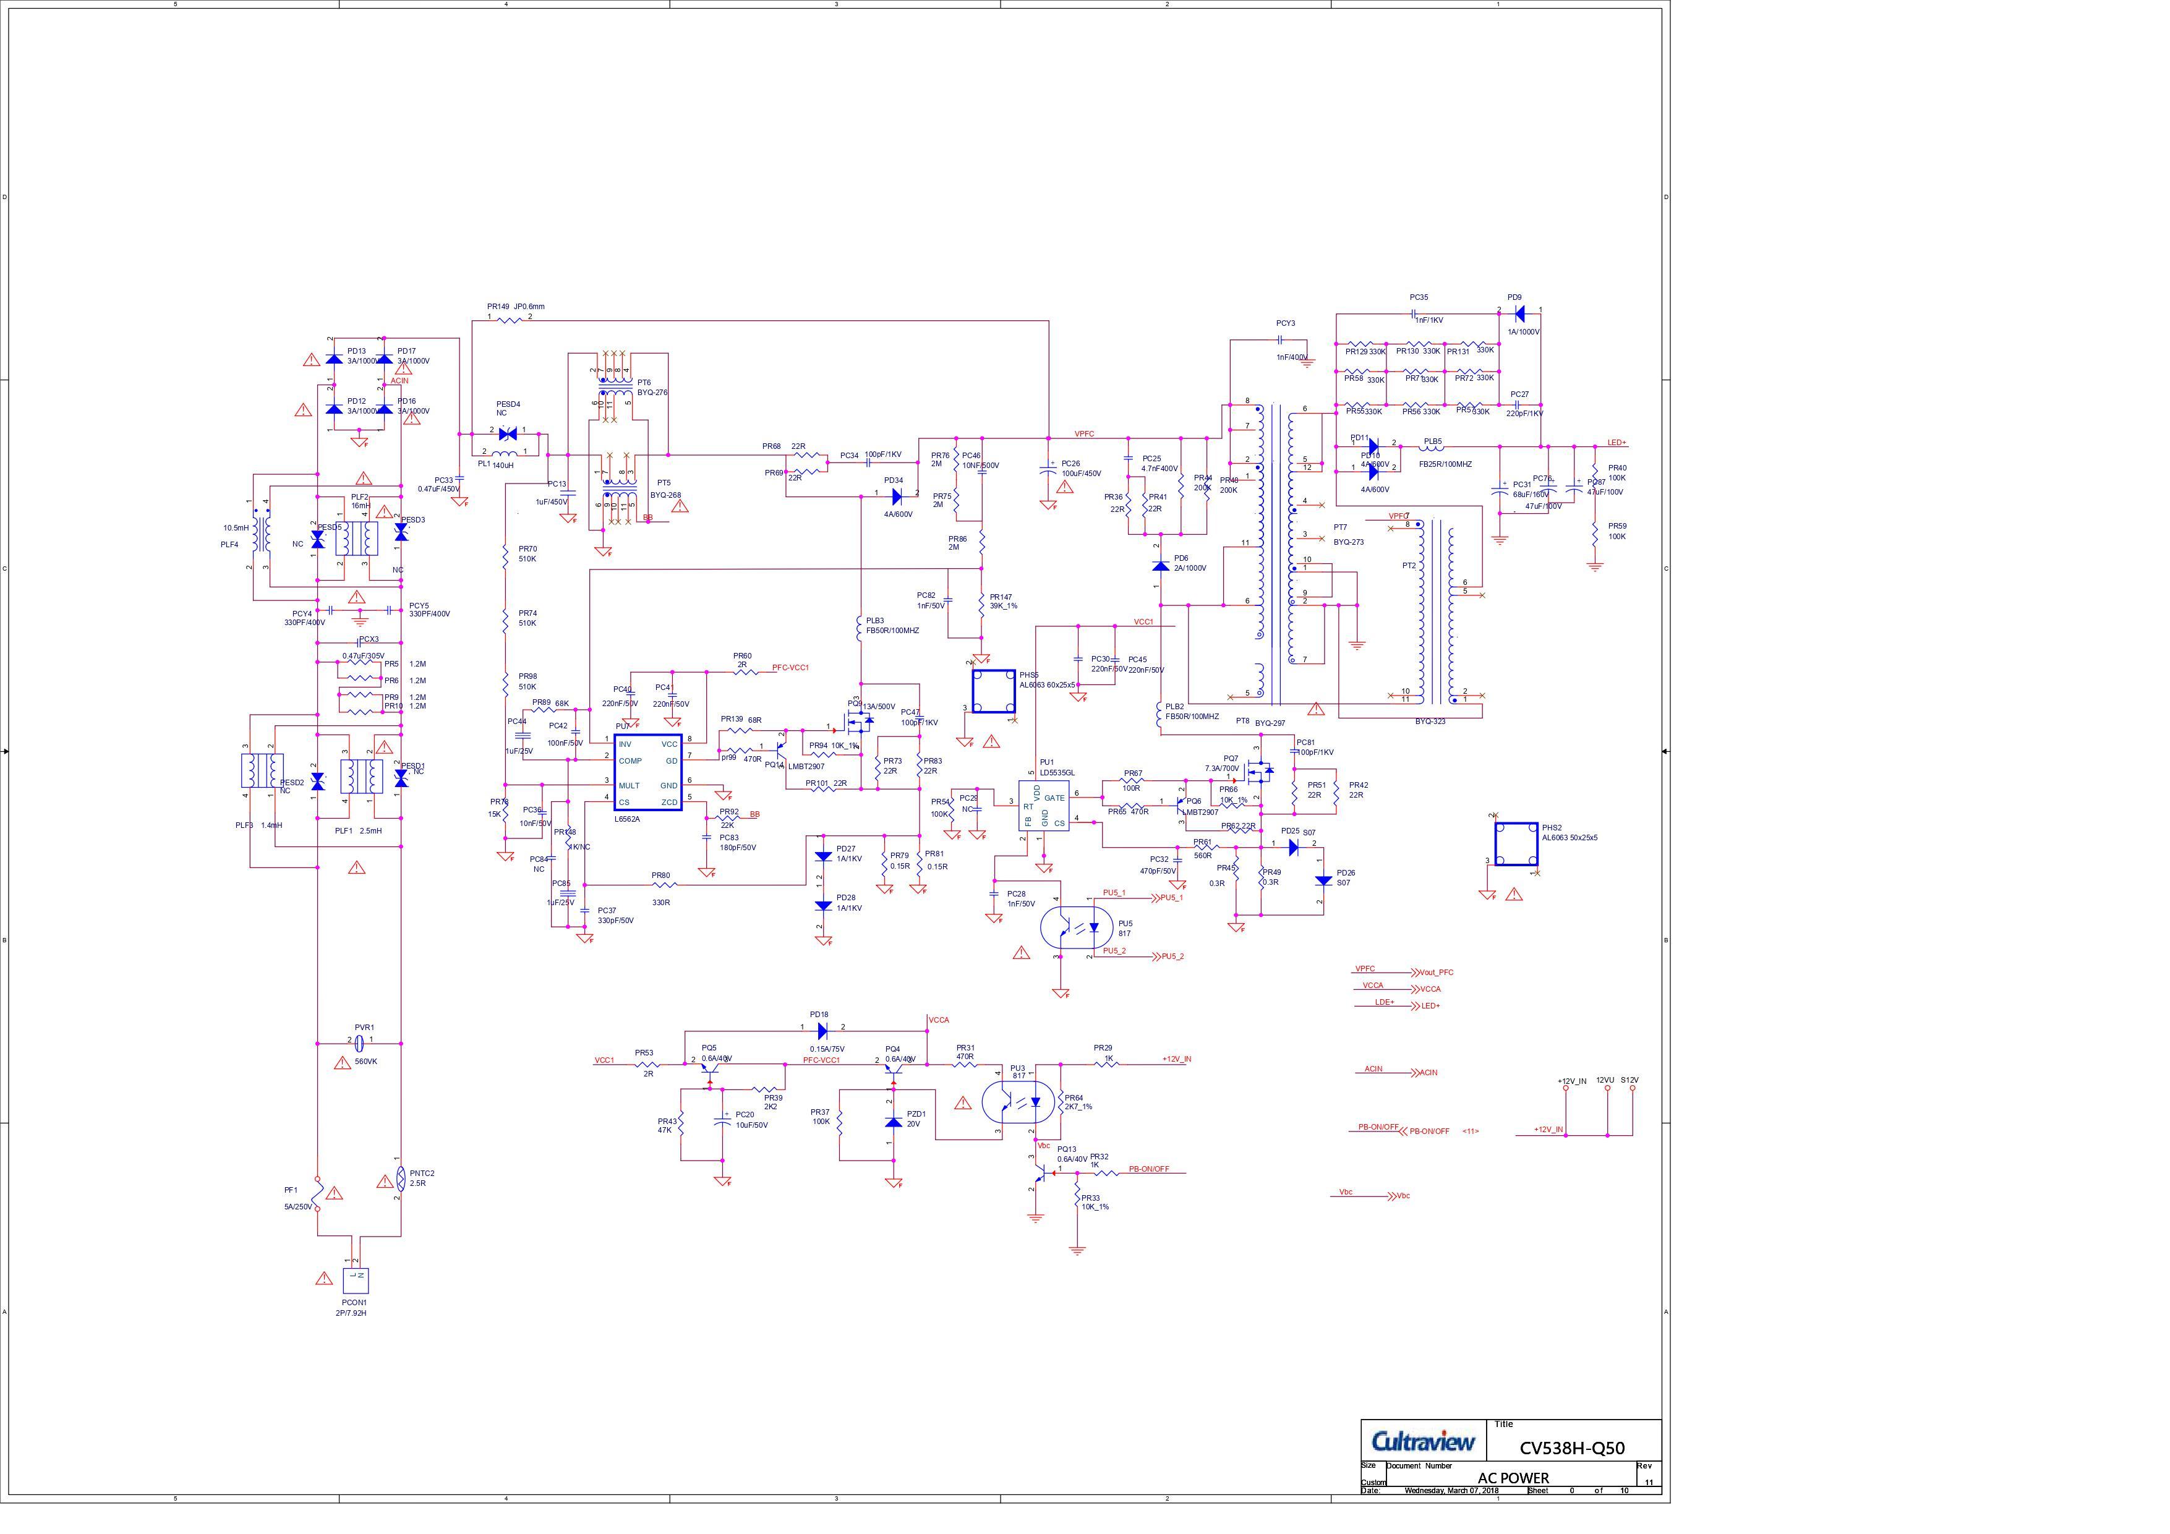Click the PHS5 heatsink square symbol

click(x=993, y=692)
